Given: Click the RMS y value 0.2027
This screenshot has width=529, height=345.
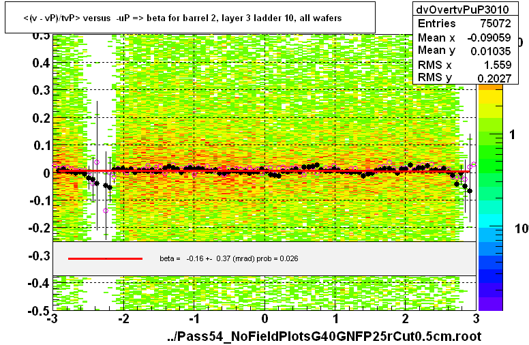Looking at the screenshot, I should [494, 78].
